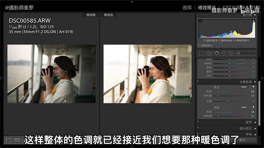Click the after photo preview
The image size is (264, 148).
147,74
